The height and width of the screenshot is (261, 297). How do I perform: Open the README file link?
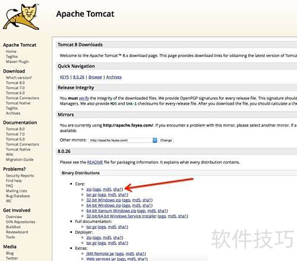pos(95,162)
